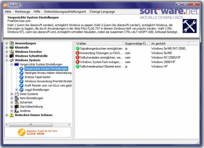This screenshot has width=204, height=148.
Task: Collapse the Windows System node
Action: tap(7, 60)
